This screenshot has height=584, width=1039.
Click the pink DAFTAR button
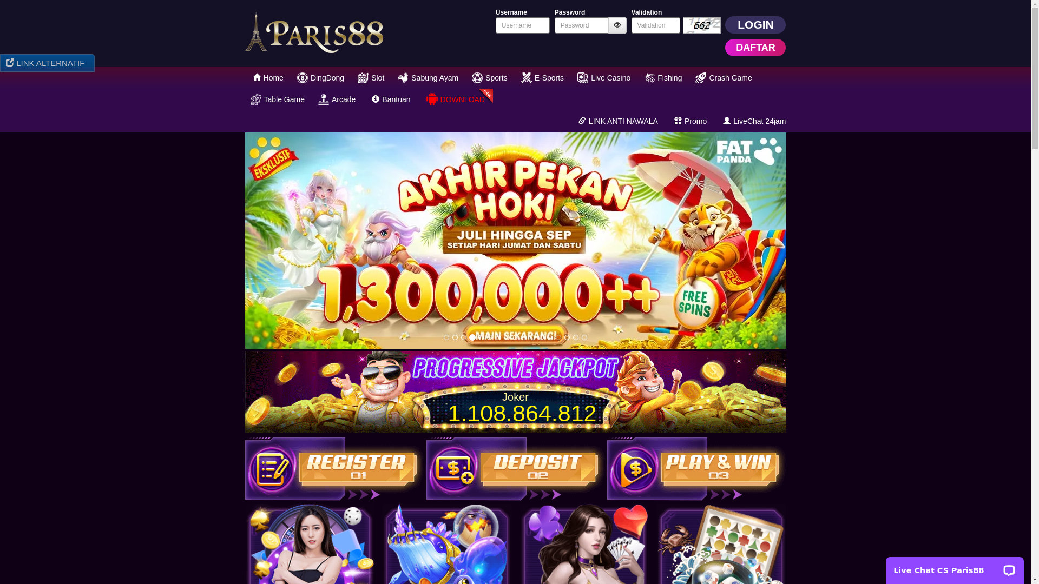click(755, 48)
